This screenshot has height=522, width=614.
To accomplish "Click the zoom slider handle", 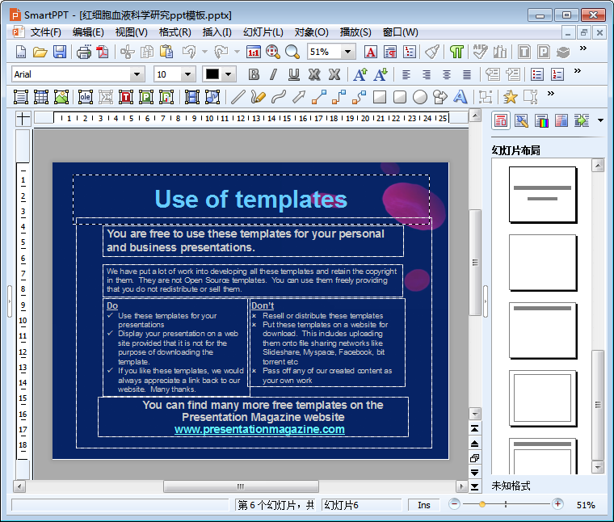I will (482, 504).
